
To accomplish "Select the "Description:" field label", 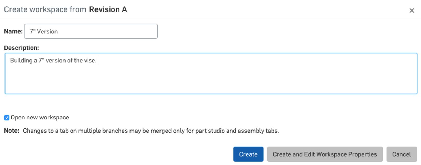I will [21, 48].
